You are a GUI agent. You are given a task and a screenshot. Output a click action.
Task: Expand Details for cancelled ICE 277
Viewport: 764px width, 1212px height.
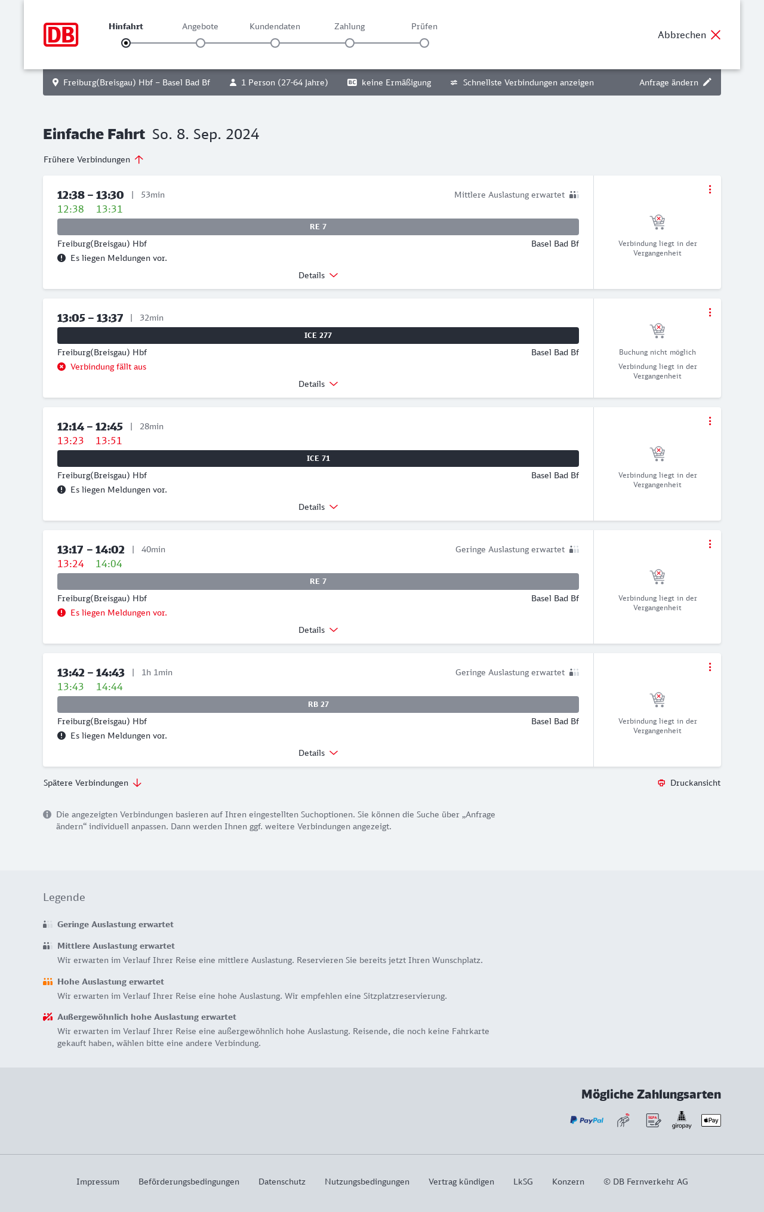click(x=318, y=384)
